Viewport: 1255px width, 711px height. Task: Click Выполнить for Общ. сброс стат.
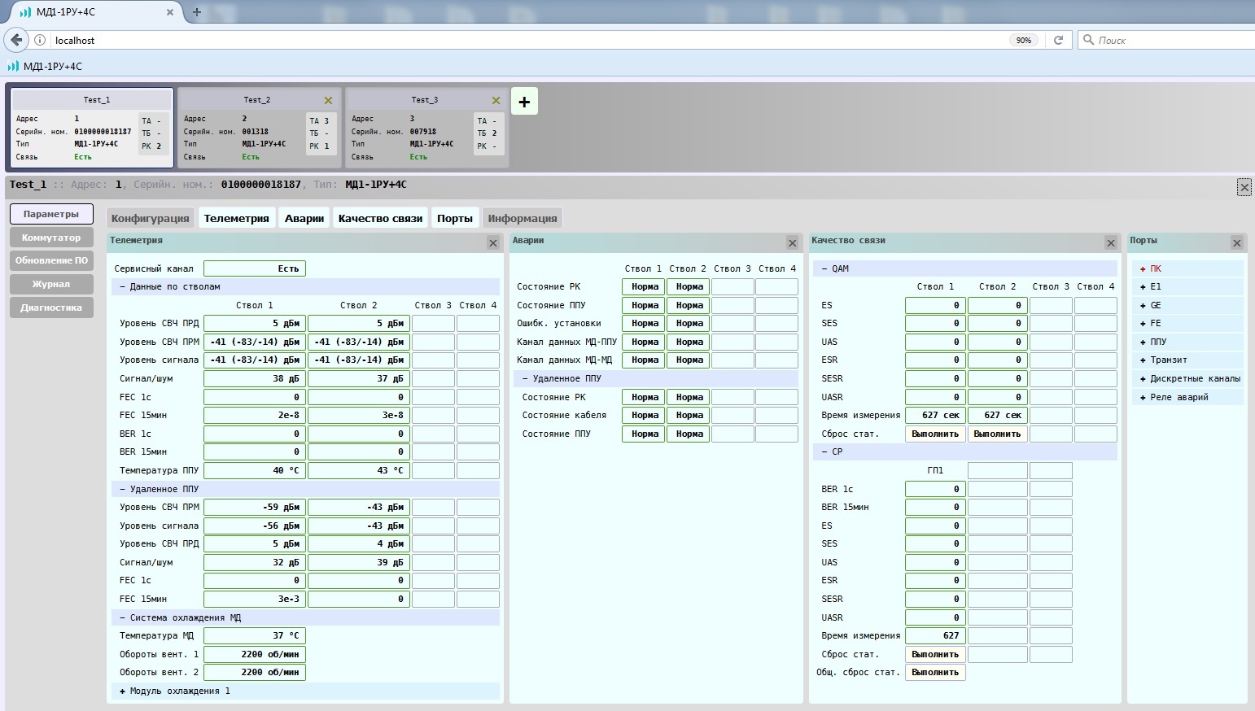(935, 673)
